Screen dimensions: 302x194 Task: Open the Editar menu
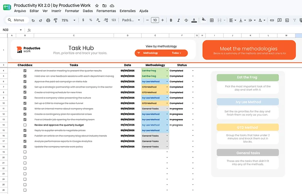pyautogui.click(x=34, y=11)
